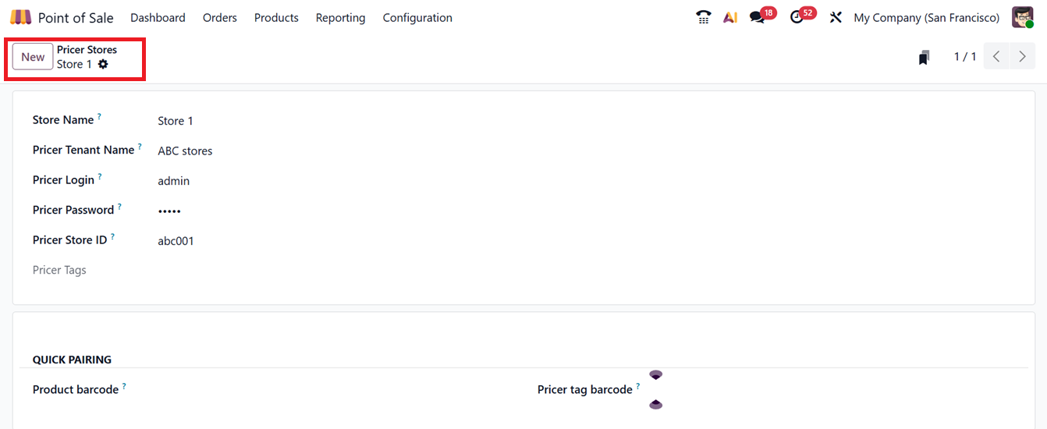Open the VoIP phone icon

(x=703, y=17)
